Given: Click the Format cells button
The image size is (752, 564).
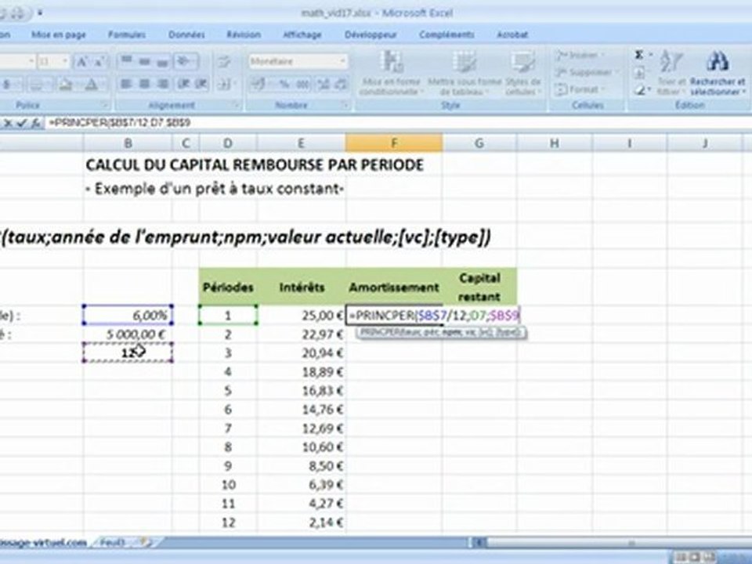Looking at the screenshot, I should point(579,89).
